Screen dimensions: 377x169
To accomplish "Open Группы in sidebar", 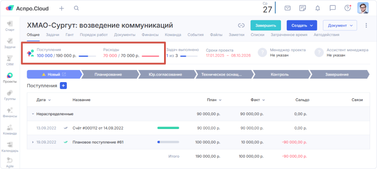I will coord(10,95).
